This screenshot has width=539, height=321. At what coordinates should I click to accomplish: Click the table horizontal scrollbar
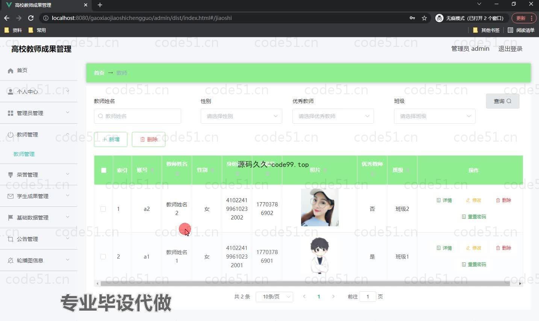point(305,283)
